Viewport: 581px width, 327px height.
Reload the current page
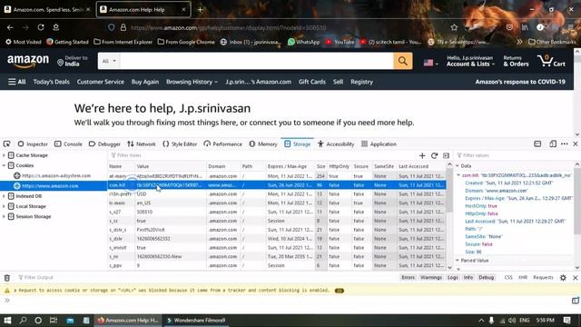[41, 27]
